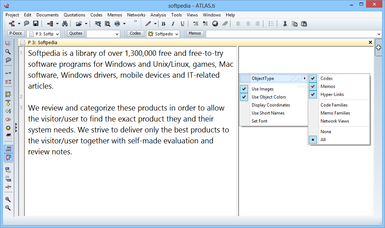Open the ObjectType submenu entry

coord(274,78)
